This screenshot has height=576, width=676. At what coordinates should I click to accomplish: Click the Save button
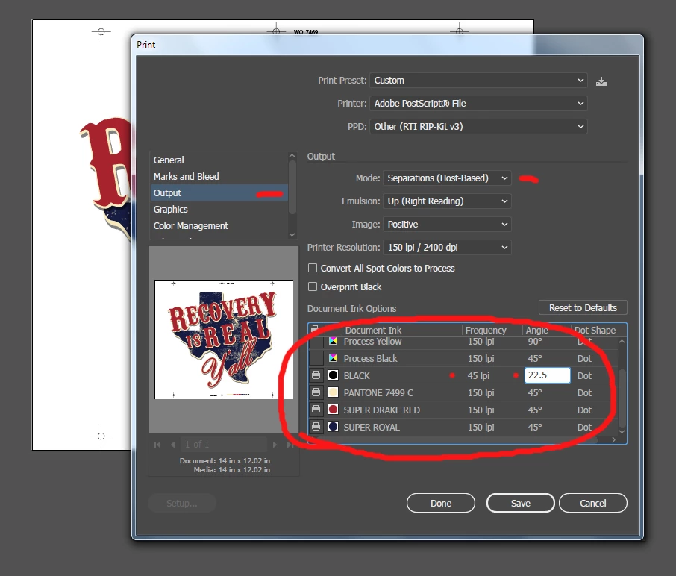(x=520, y=503)
